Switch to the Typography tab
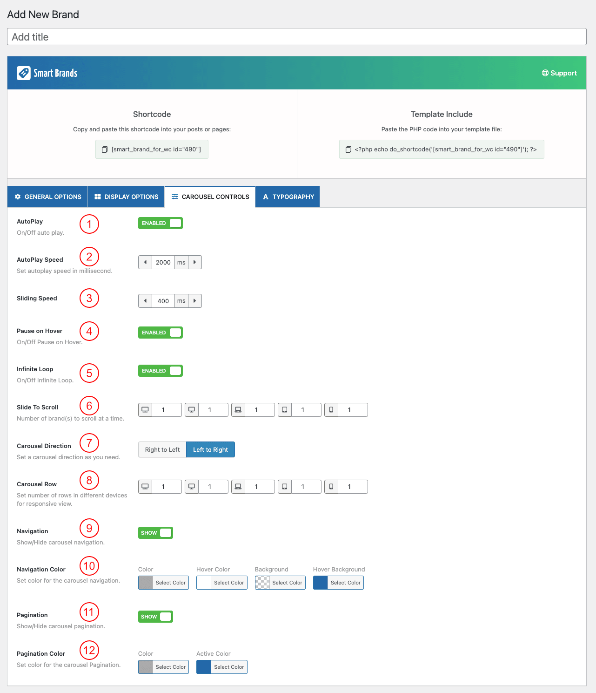The height and width of the screenshot is (693, 596). tap(288, 197)
